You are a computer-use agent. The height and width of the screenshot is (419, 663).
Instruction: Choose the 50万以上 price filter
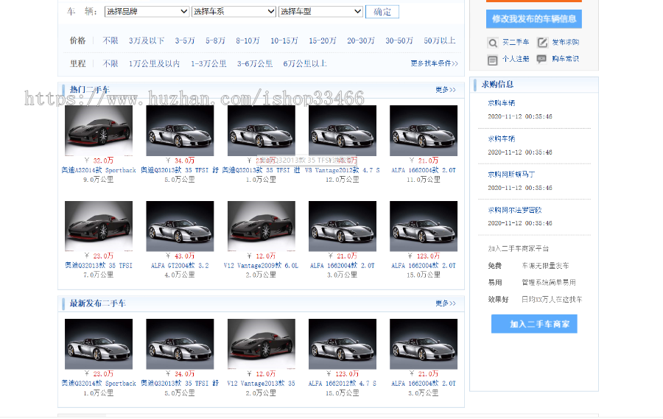[x=439, y=41]
